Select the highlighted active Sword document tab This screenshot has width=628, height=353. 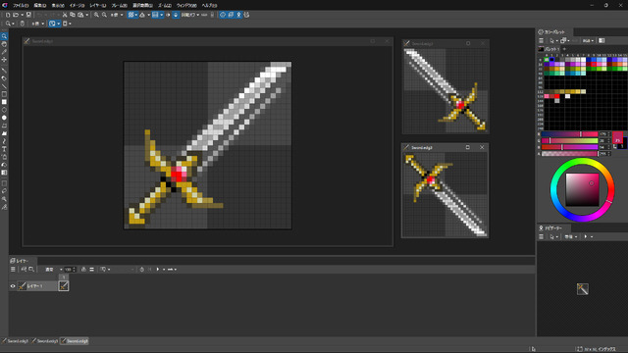75,341
